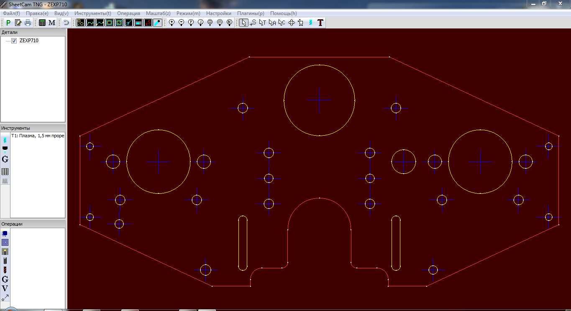Click plate marker icon in Операции panel
Viewport: 571px width, 311px height.
coord(5,252)
